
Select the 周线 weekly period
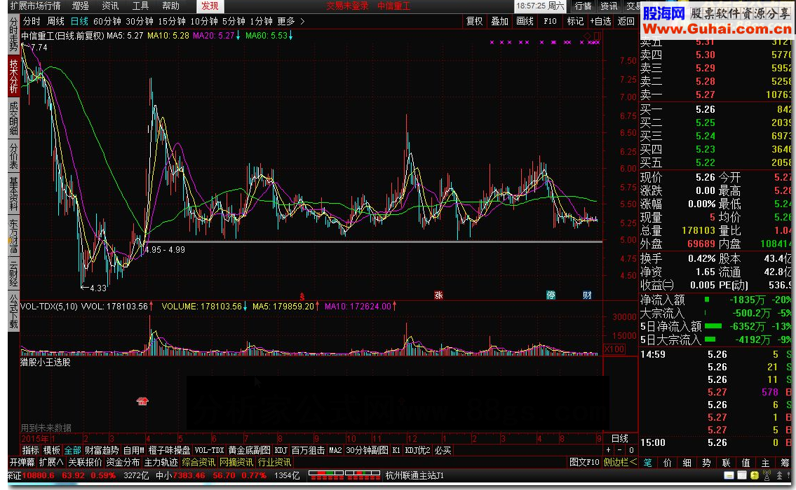55,21
